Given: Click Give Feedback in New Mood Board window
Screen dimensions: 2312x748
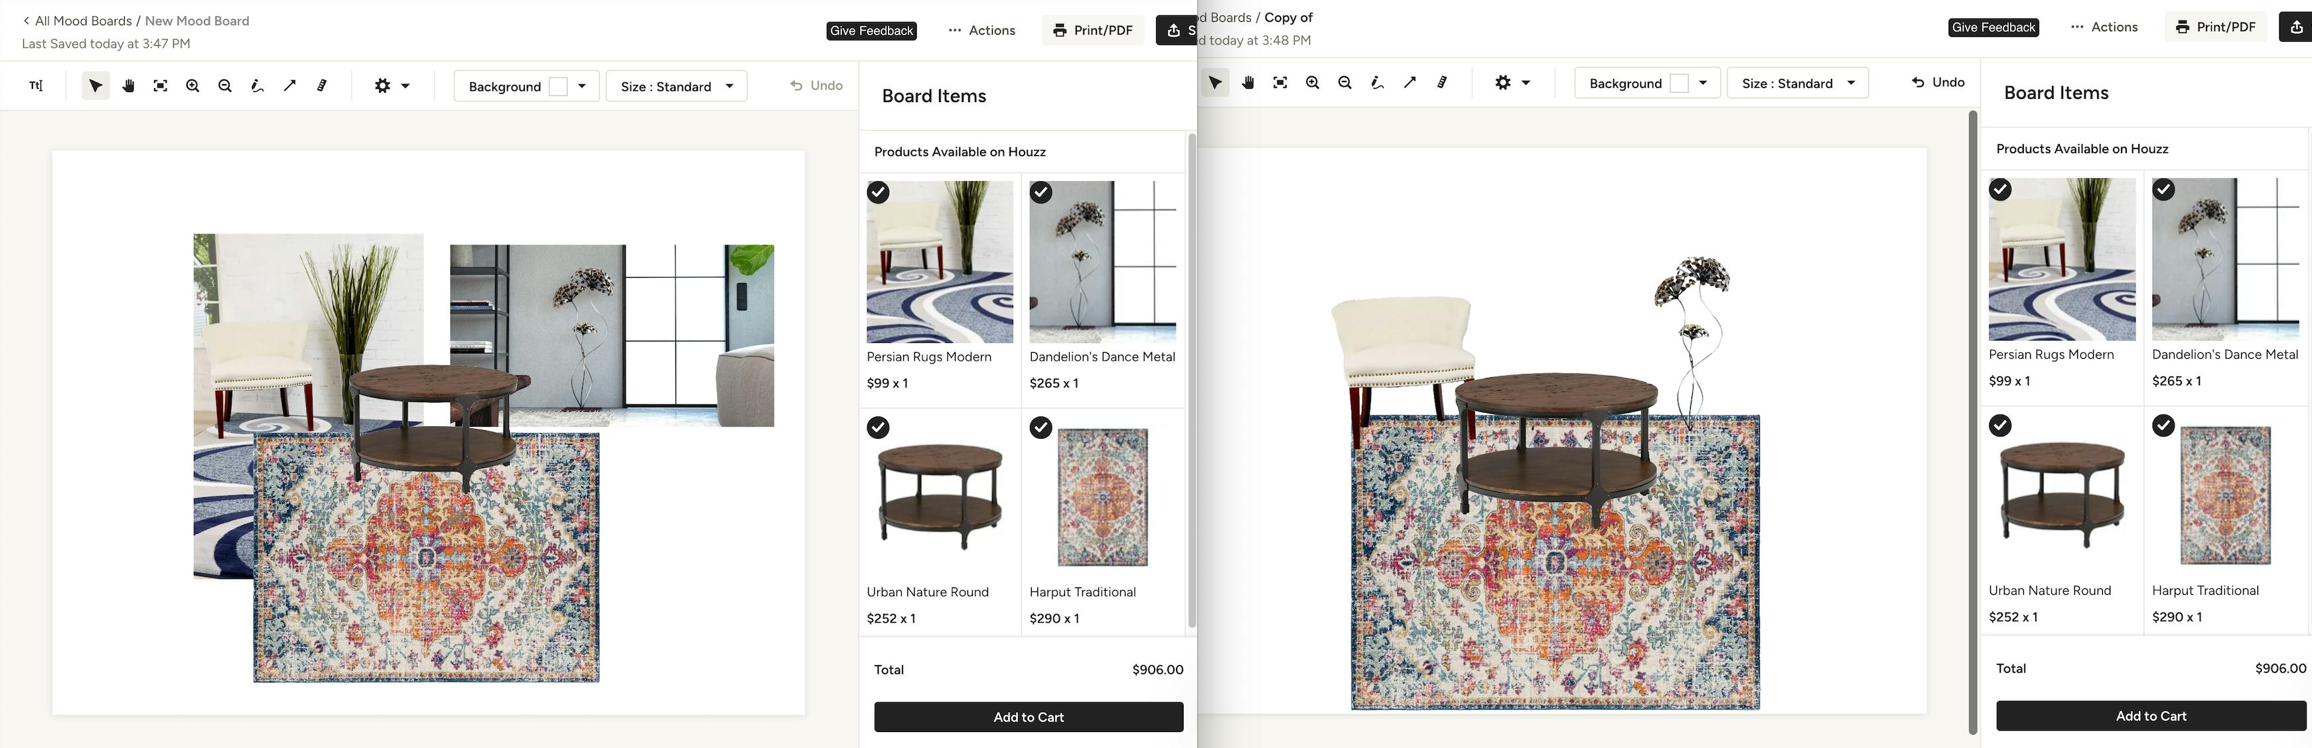Looking at the screenshot, I should [x=871, y=31].
